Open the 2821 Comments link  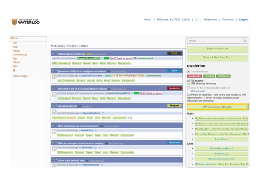[61, 63]
